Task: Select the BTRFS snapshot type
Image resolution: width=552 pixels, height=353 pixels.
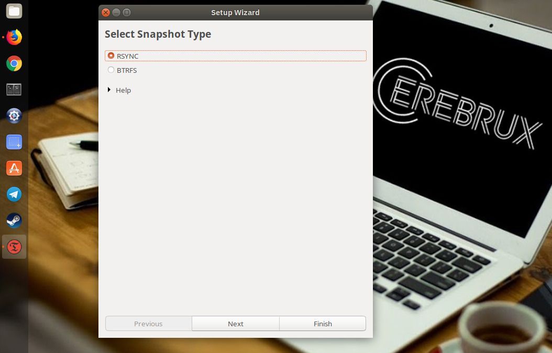Action: point(111,70)
